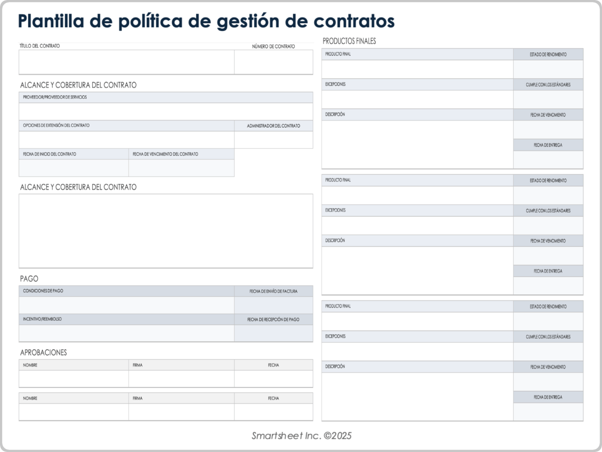Viewport: 602px width, 452px height.
Task: Click the Administrador del contrato field
Action: tap(273, 140)
